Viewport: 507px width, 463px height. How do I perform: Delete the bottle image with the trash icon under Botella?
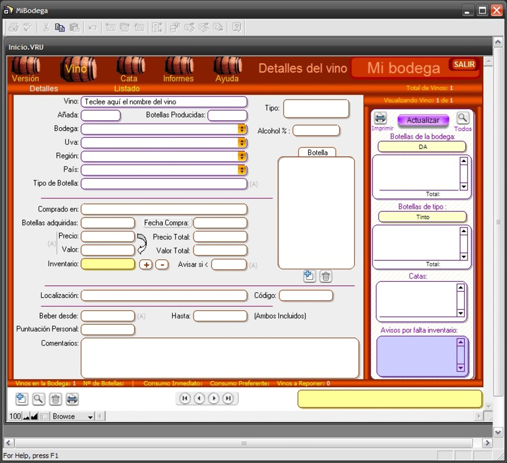326,277
